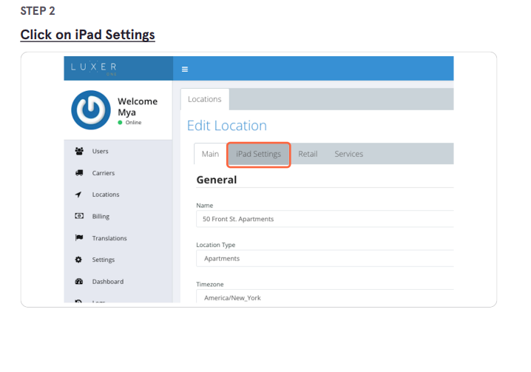Click the Settings gear icon

point(78,260)
